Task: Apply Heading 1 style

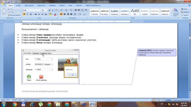Action: click(115, 12)
